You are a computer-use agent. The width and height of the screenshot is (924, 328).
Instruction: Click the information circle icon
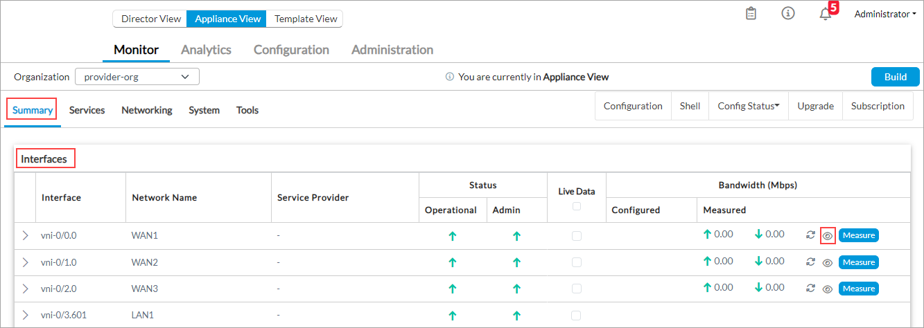[x=788, y=14]
